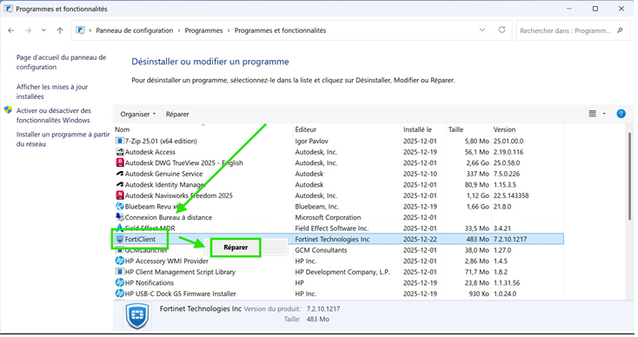Open Afficher les mises à jour installées
The width and height of the screenshot is (638, 337).
pyautogui.click(x=52, y=91)
